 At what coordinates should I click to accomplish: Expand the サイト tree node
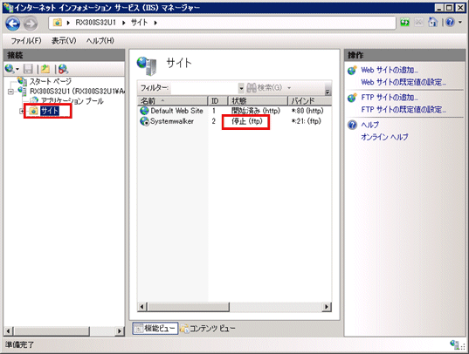(22, 111)
